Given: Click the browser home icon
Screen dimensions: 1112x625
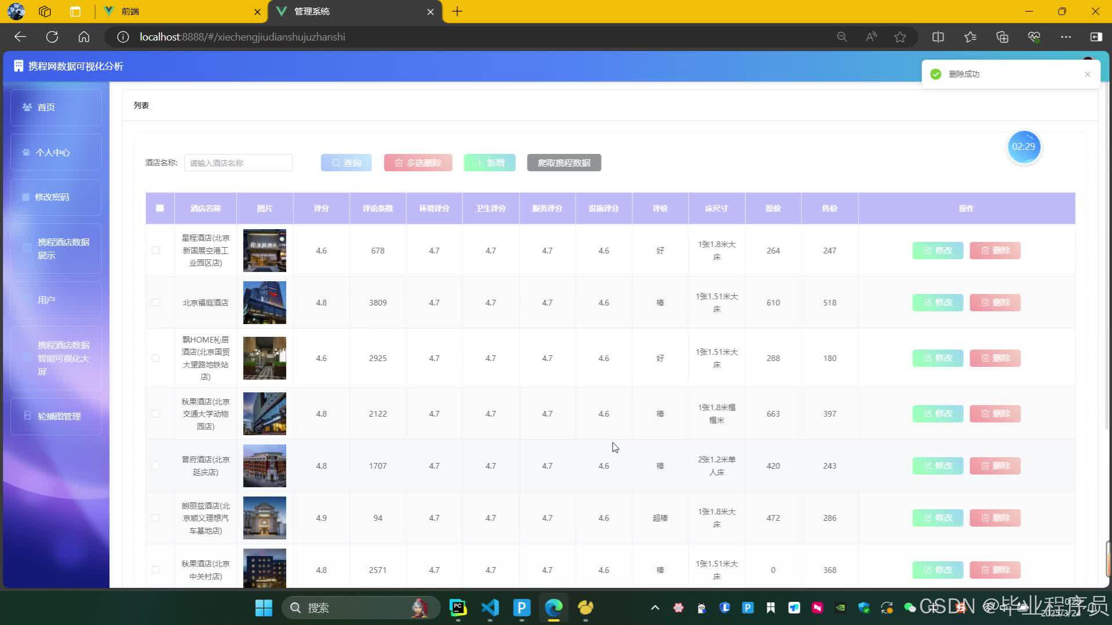Looking at the screenshot, I should [84, 37].
